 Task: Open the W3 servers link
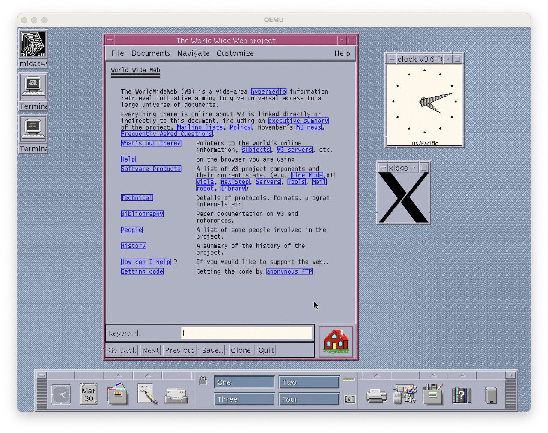click(x=295, y=150)
